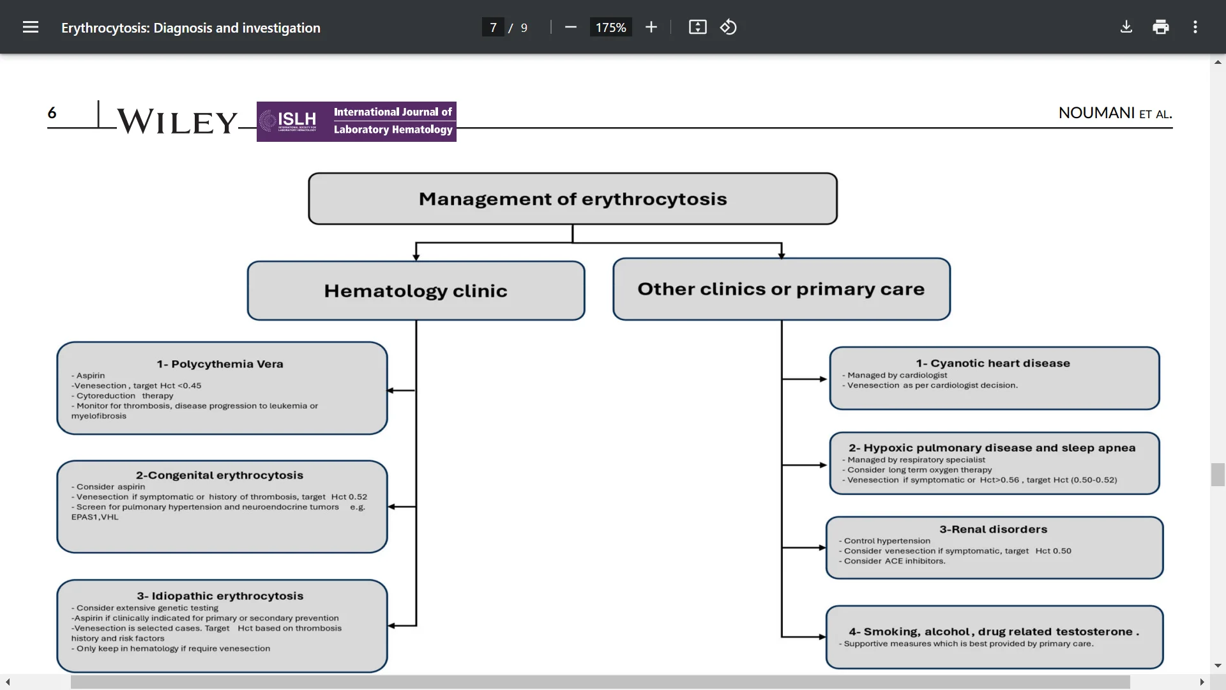Click the 3-Renal disorders heading
The width and height of the screenshot is (1226, 690).
pos(993,530)
